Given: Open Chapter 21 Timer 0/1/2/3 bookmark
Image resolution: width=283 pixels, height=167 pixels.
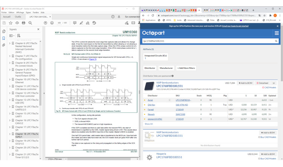Looking at the screenshot, I should [x=27, y=156].
